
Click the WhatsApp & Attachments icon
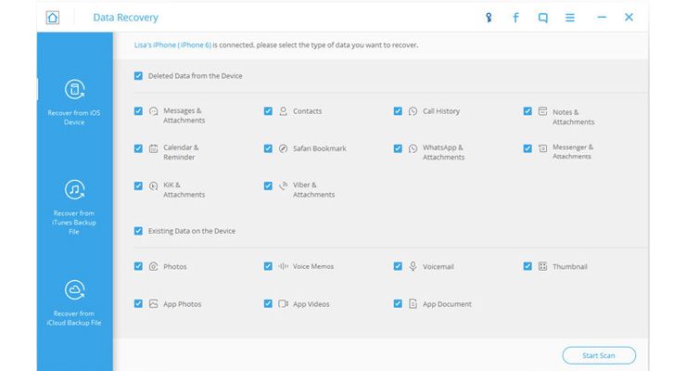[x=413, y=148]
